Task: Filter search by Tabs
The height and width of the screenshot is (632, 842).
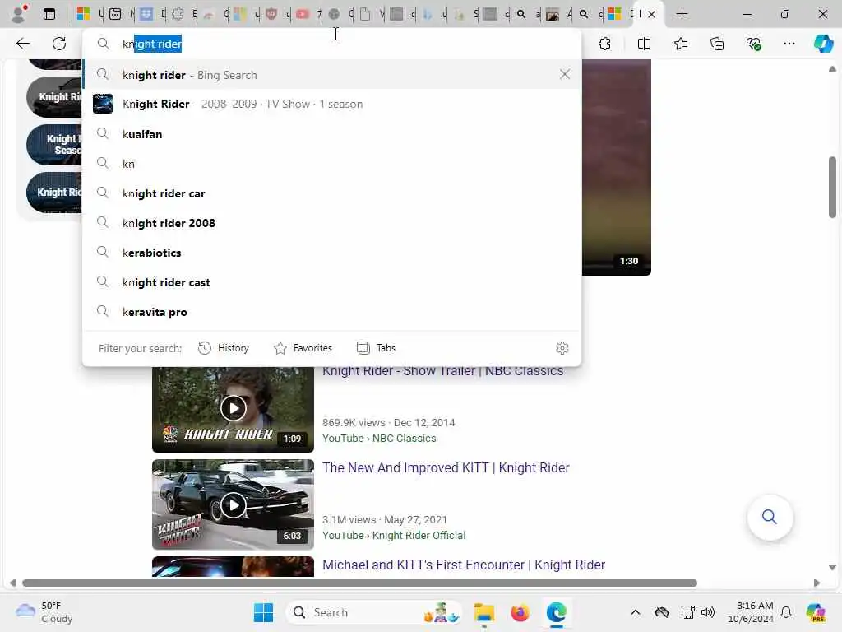Action: tap(376, 348)
